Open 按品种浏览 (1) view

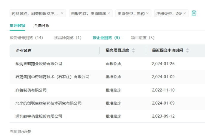[68, 38]
